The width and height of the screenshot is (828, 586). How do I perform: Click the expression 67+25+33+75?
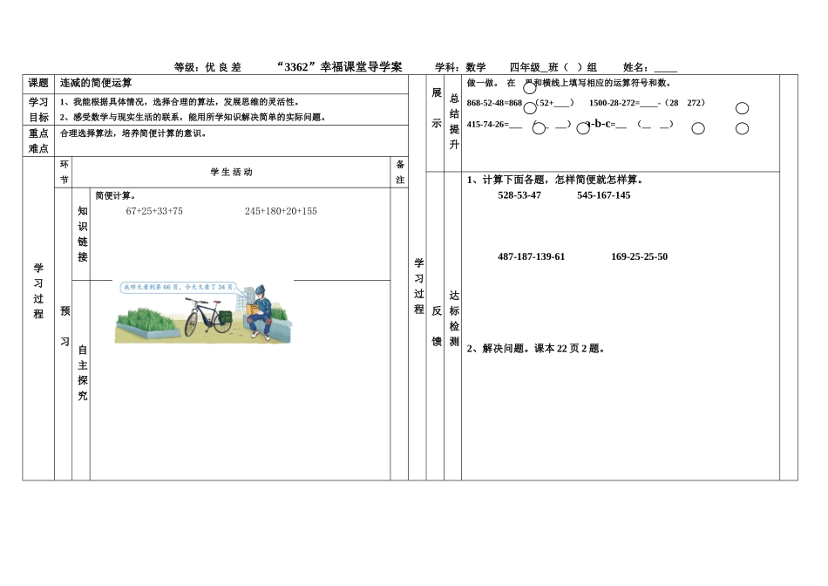(154, 211)
